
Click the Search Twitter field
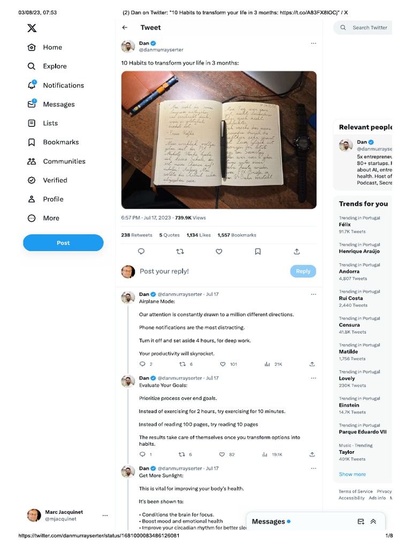coord(363,28)
